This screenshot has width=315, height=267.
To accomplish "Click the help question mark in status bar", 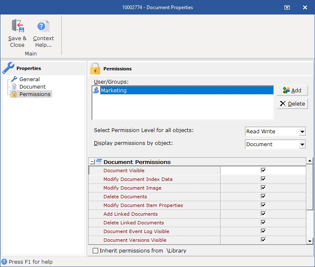I will [4, 262].
